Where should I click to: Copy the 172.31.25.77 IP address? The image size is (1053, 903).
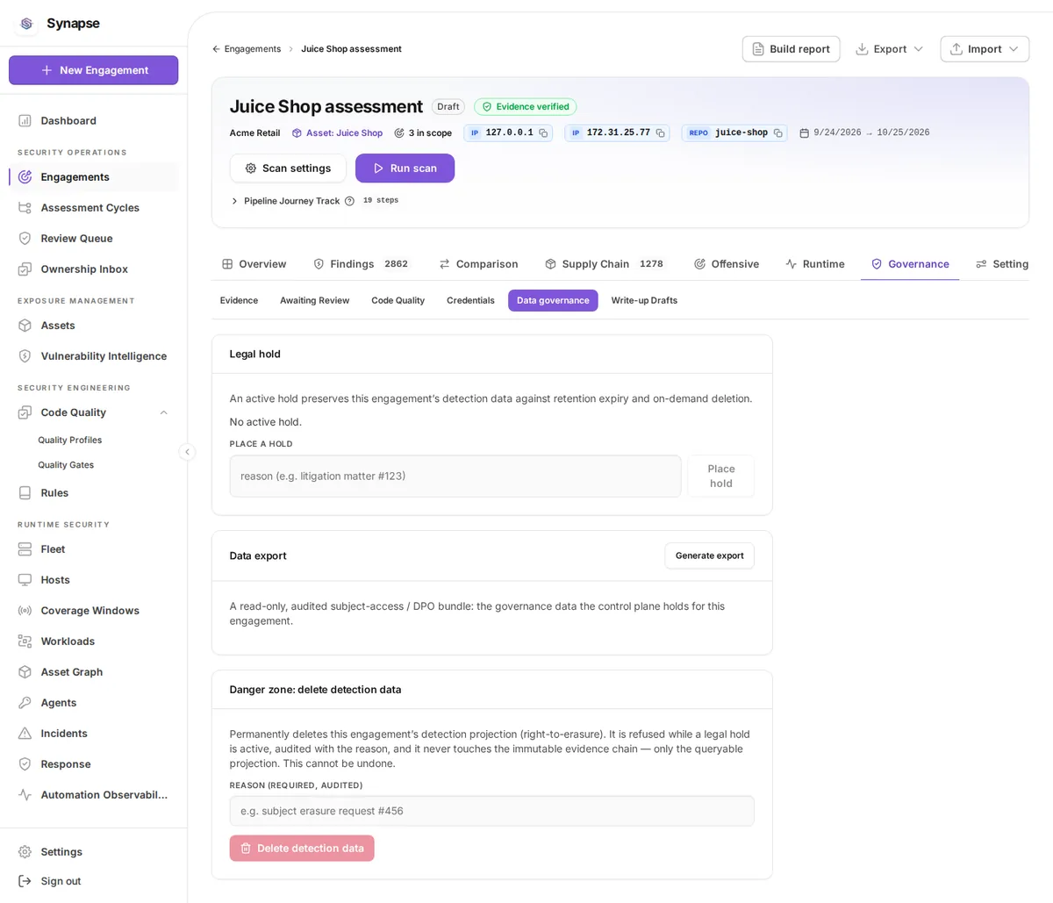click(x=660, y=133)
